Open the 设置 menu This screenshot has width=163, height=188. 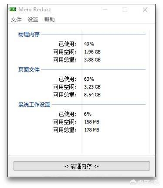33,19
